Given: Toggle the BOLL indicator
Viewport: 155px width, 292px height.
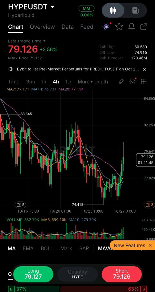Looking at the screenshot, I should click(47, 248).
